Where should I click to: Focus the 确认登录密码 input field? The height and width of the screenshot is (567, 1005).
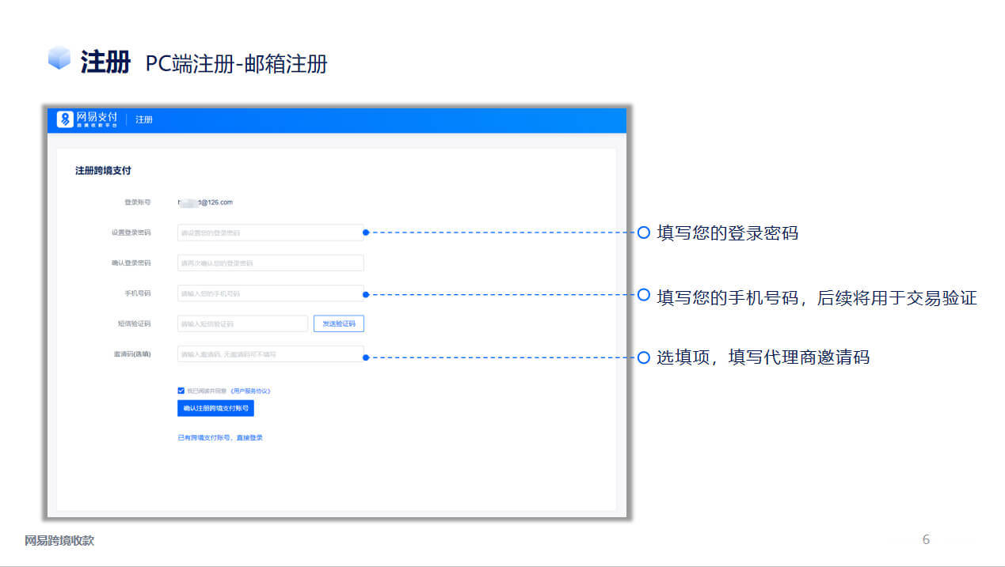coord(271,263)
